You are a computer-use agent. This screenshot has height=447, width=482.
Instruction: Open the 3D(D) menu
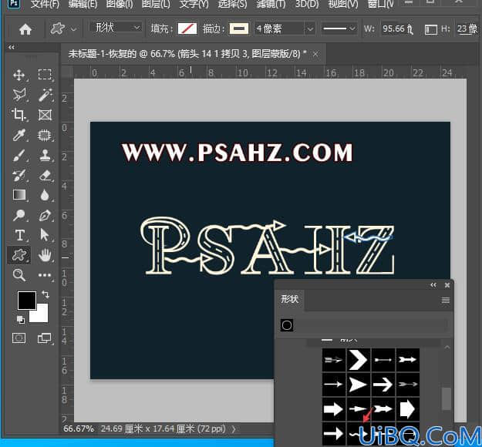(x=307, y=5)
